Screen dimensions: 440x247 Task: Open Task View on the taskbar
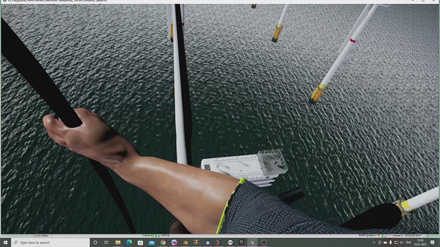click(106, 242)
